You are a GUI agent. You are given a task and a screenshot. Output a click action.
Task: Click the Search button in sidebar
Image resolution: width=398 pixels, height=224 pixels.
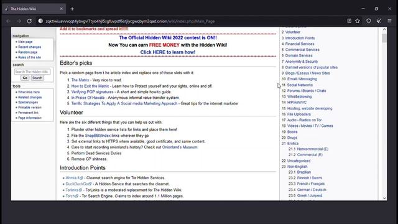(x=37, y=78)
